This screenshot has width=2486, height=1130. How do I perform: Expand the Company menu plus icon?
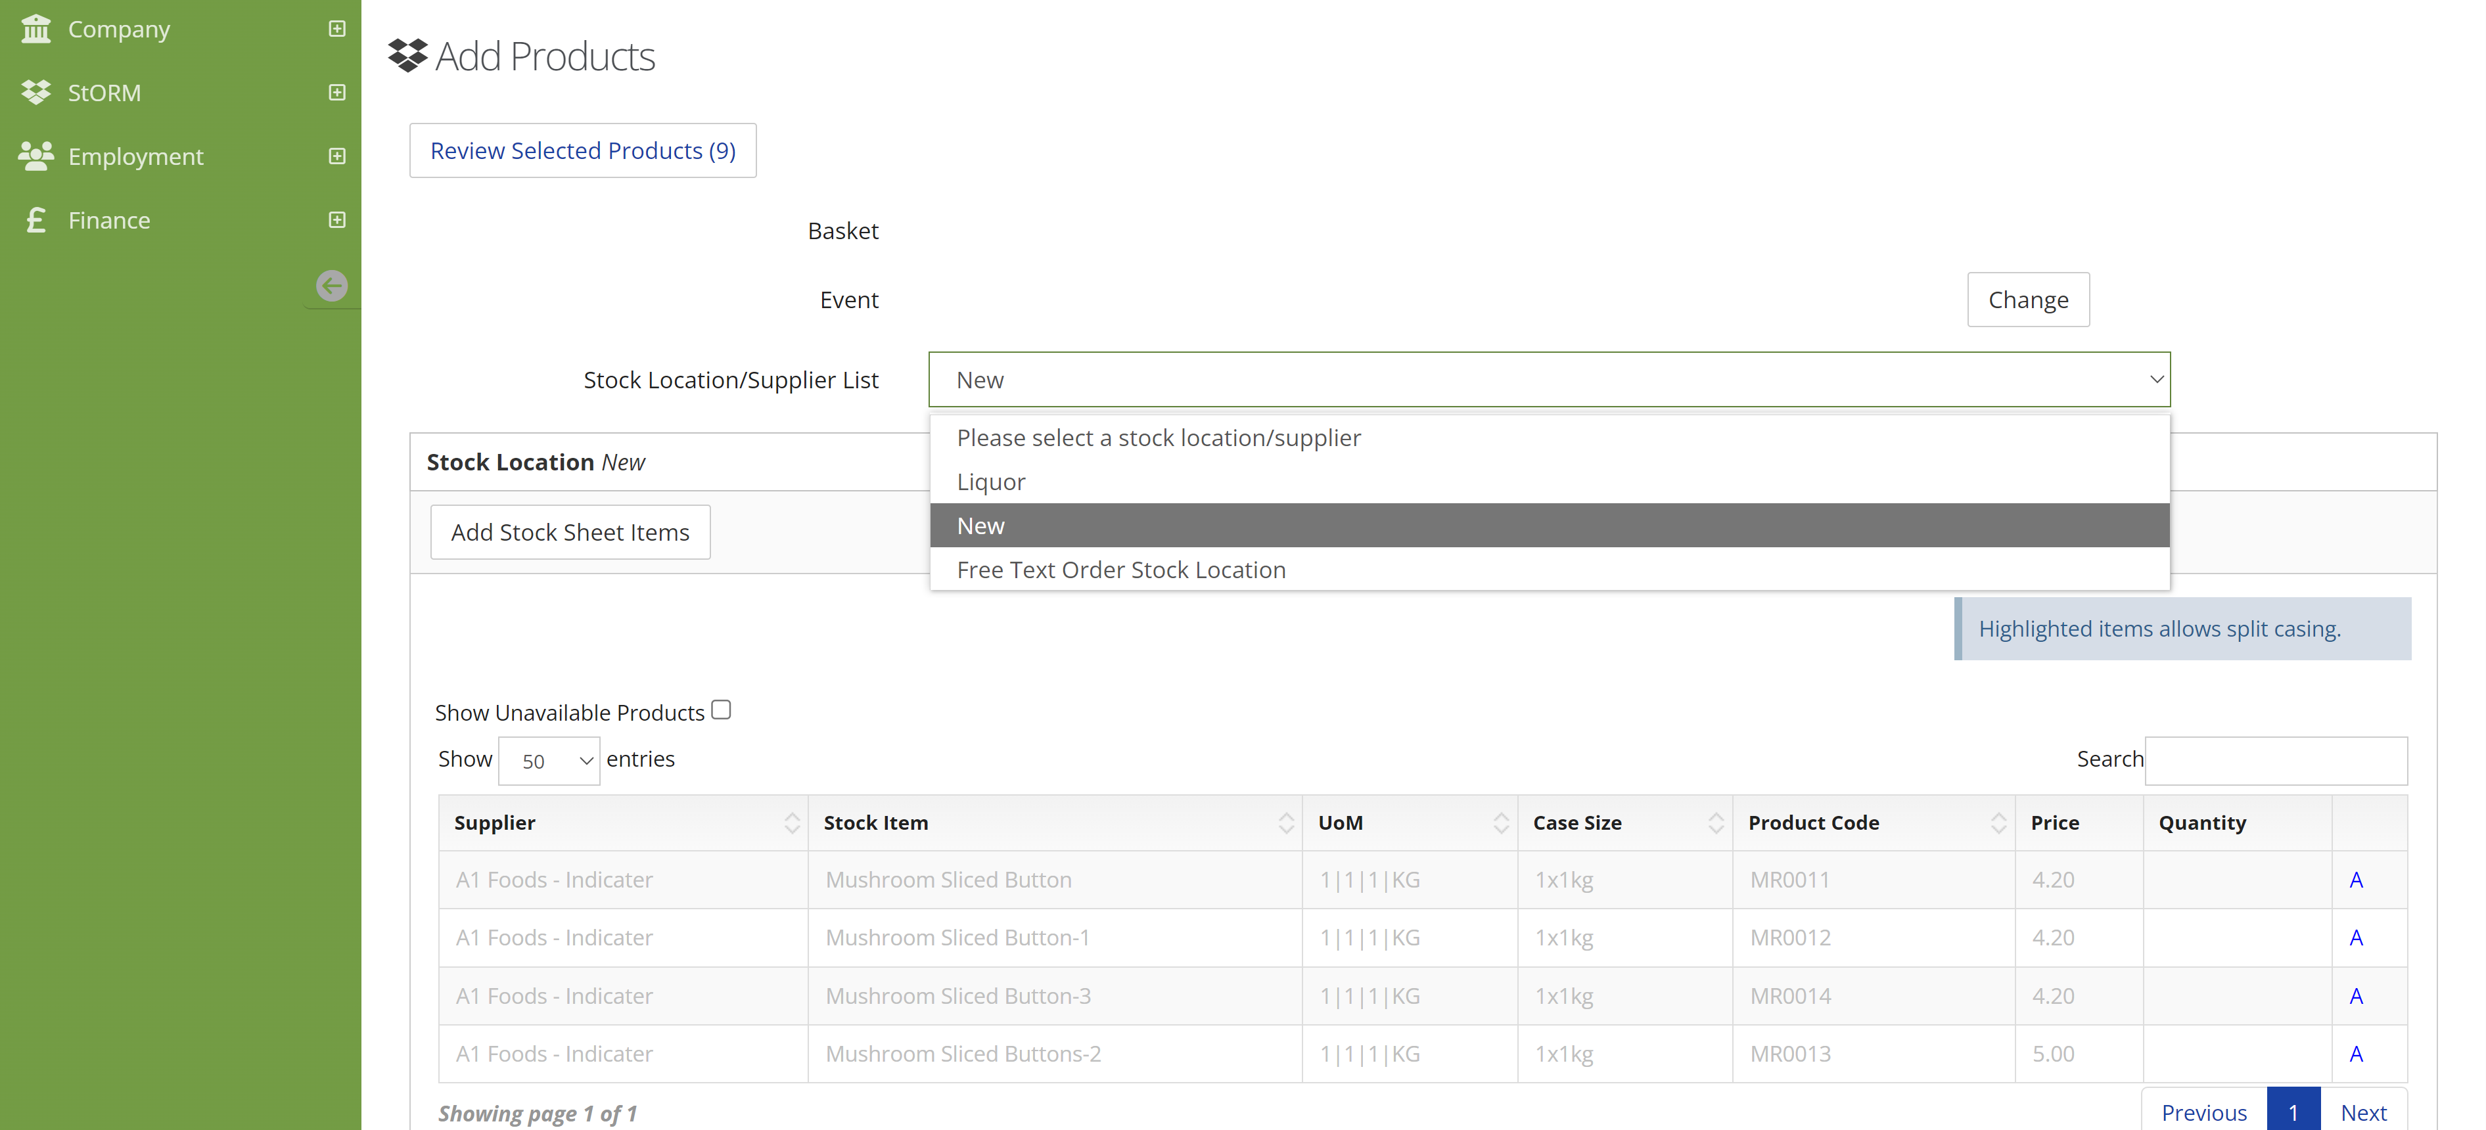point(337,29)
